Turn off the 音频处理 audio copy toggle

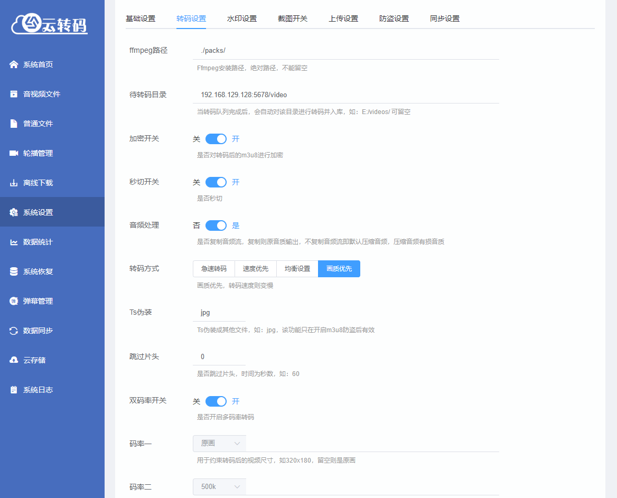(216, 225)
